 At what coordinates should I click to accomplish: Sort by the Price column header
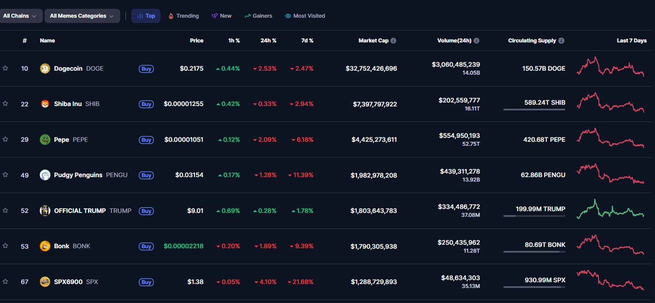point(197,41)
